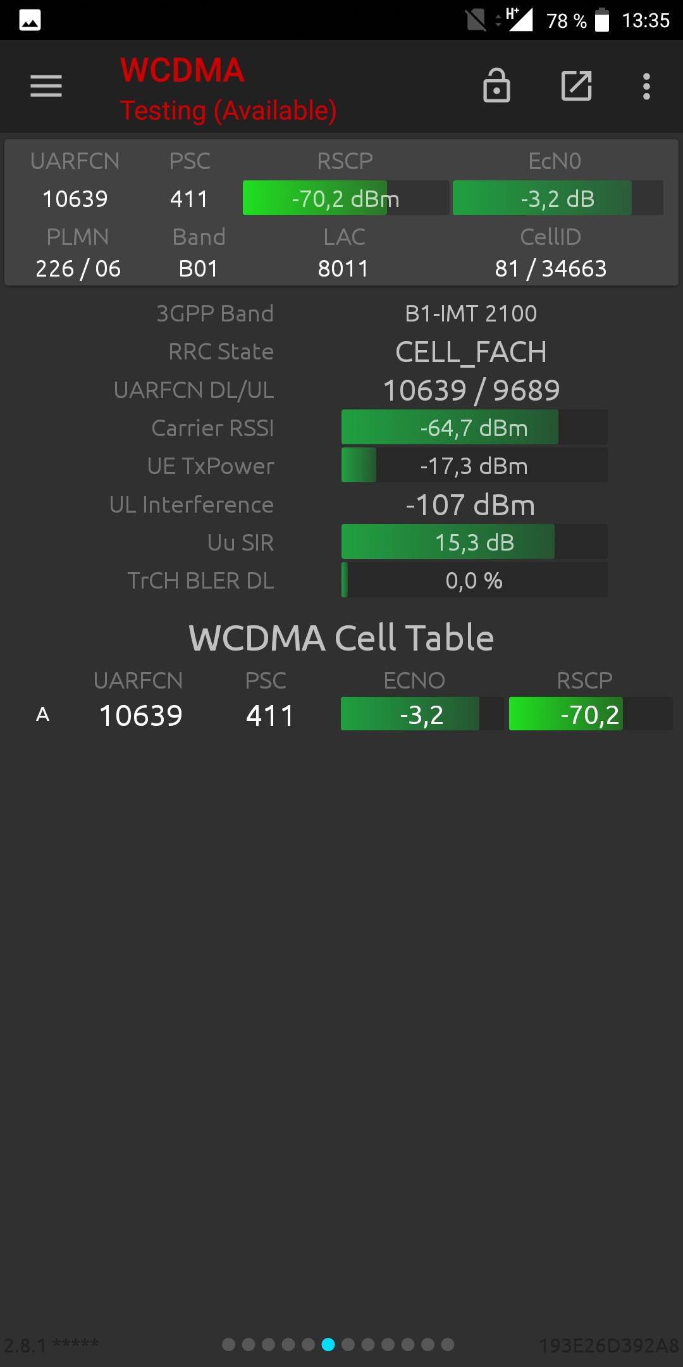Image resolution: width=683 pixels, height=1367 pixels.
Task: Tap the battery icon in status bar
Action: tap(602, 20)
